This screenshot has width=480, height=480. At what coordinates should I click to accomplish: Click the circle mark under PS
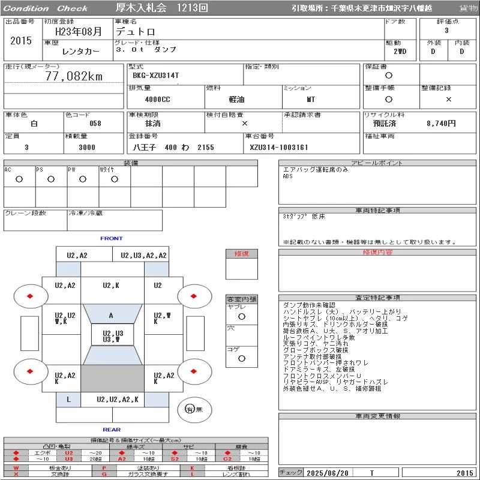point(51,179)
